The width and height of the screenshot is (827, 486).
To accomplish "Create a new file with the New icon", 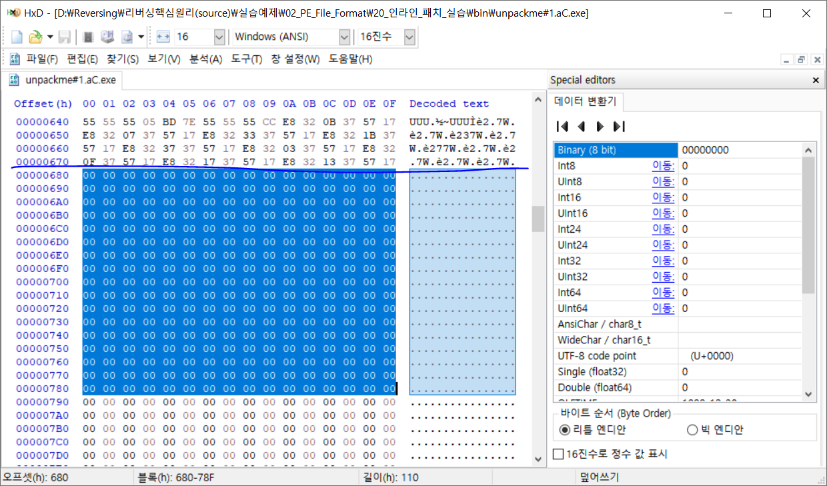I will tap(17, 37).
